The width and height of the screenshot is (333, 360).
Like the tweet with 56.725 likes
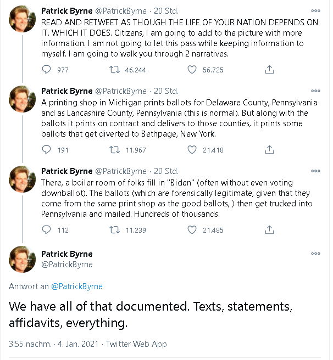coord(192,70)
